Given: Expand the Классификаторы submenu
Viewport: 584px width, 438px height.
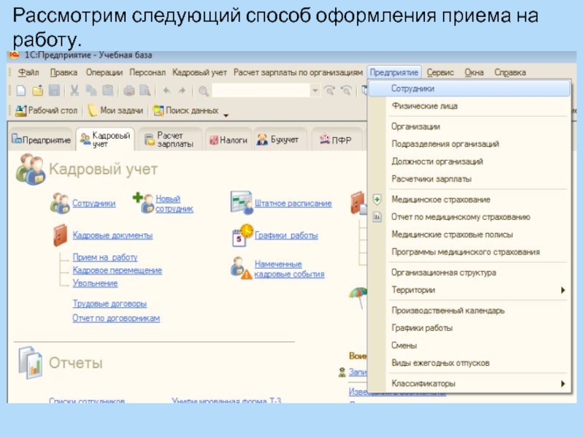Looking at the screenshot, I should (x=563, y=383).
